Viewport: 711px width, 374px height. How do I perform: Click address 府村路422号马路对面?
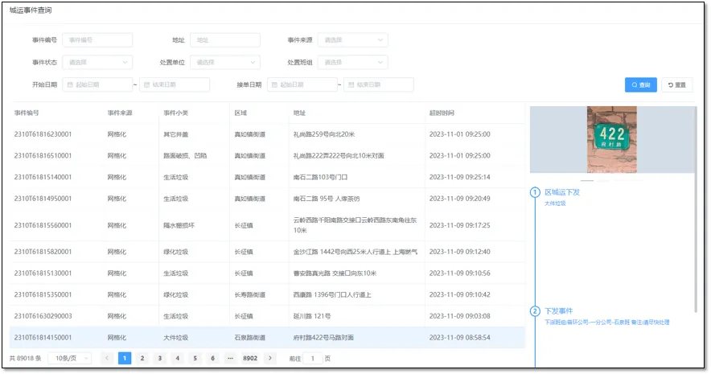[323, 337]
